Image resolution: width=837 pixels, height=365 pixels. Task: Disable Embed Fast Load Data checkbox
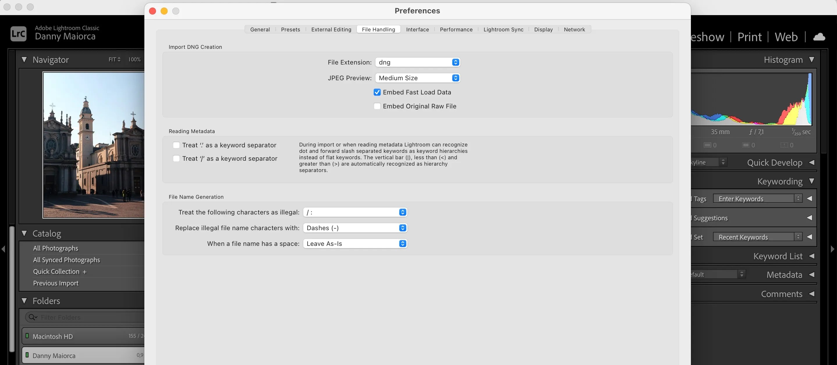tap(377, 92)
